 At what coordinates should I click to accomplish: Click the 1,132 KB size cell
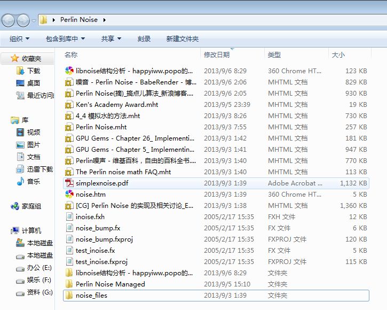pyautogui.click(x=353, y=183)
